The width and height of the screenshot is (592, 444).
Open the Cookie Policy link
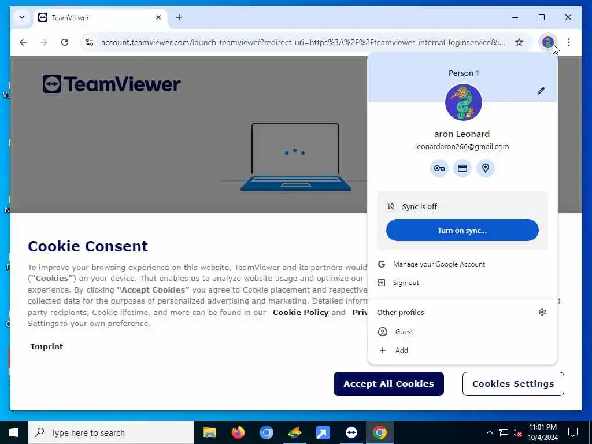pyautogui.click(x=301, y=313)
